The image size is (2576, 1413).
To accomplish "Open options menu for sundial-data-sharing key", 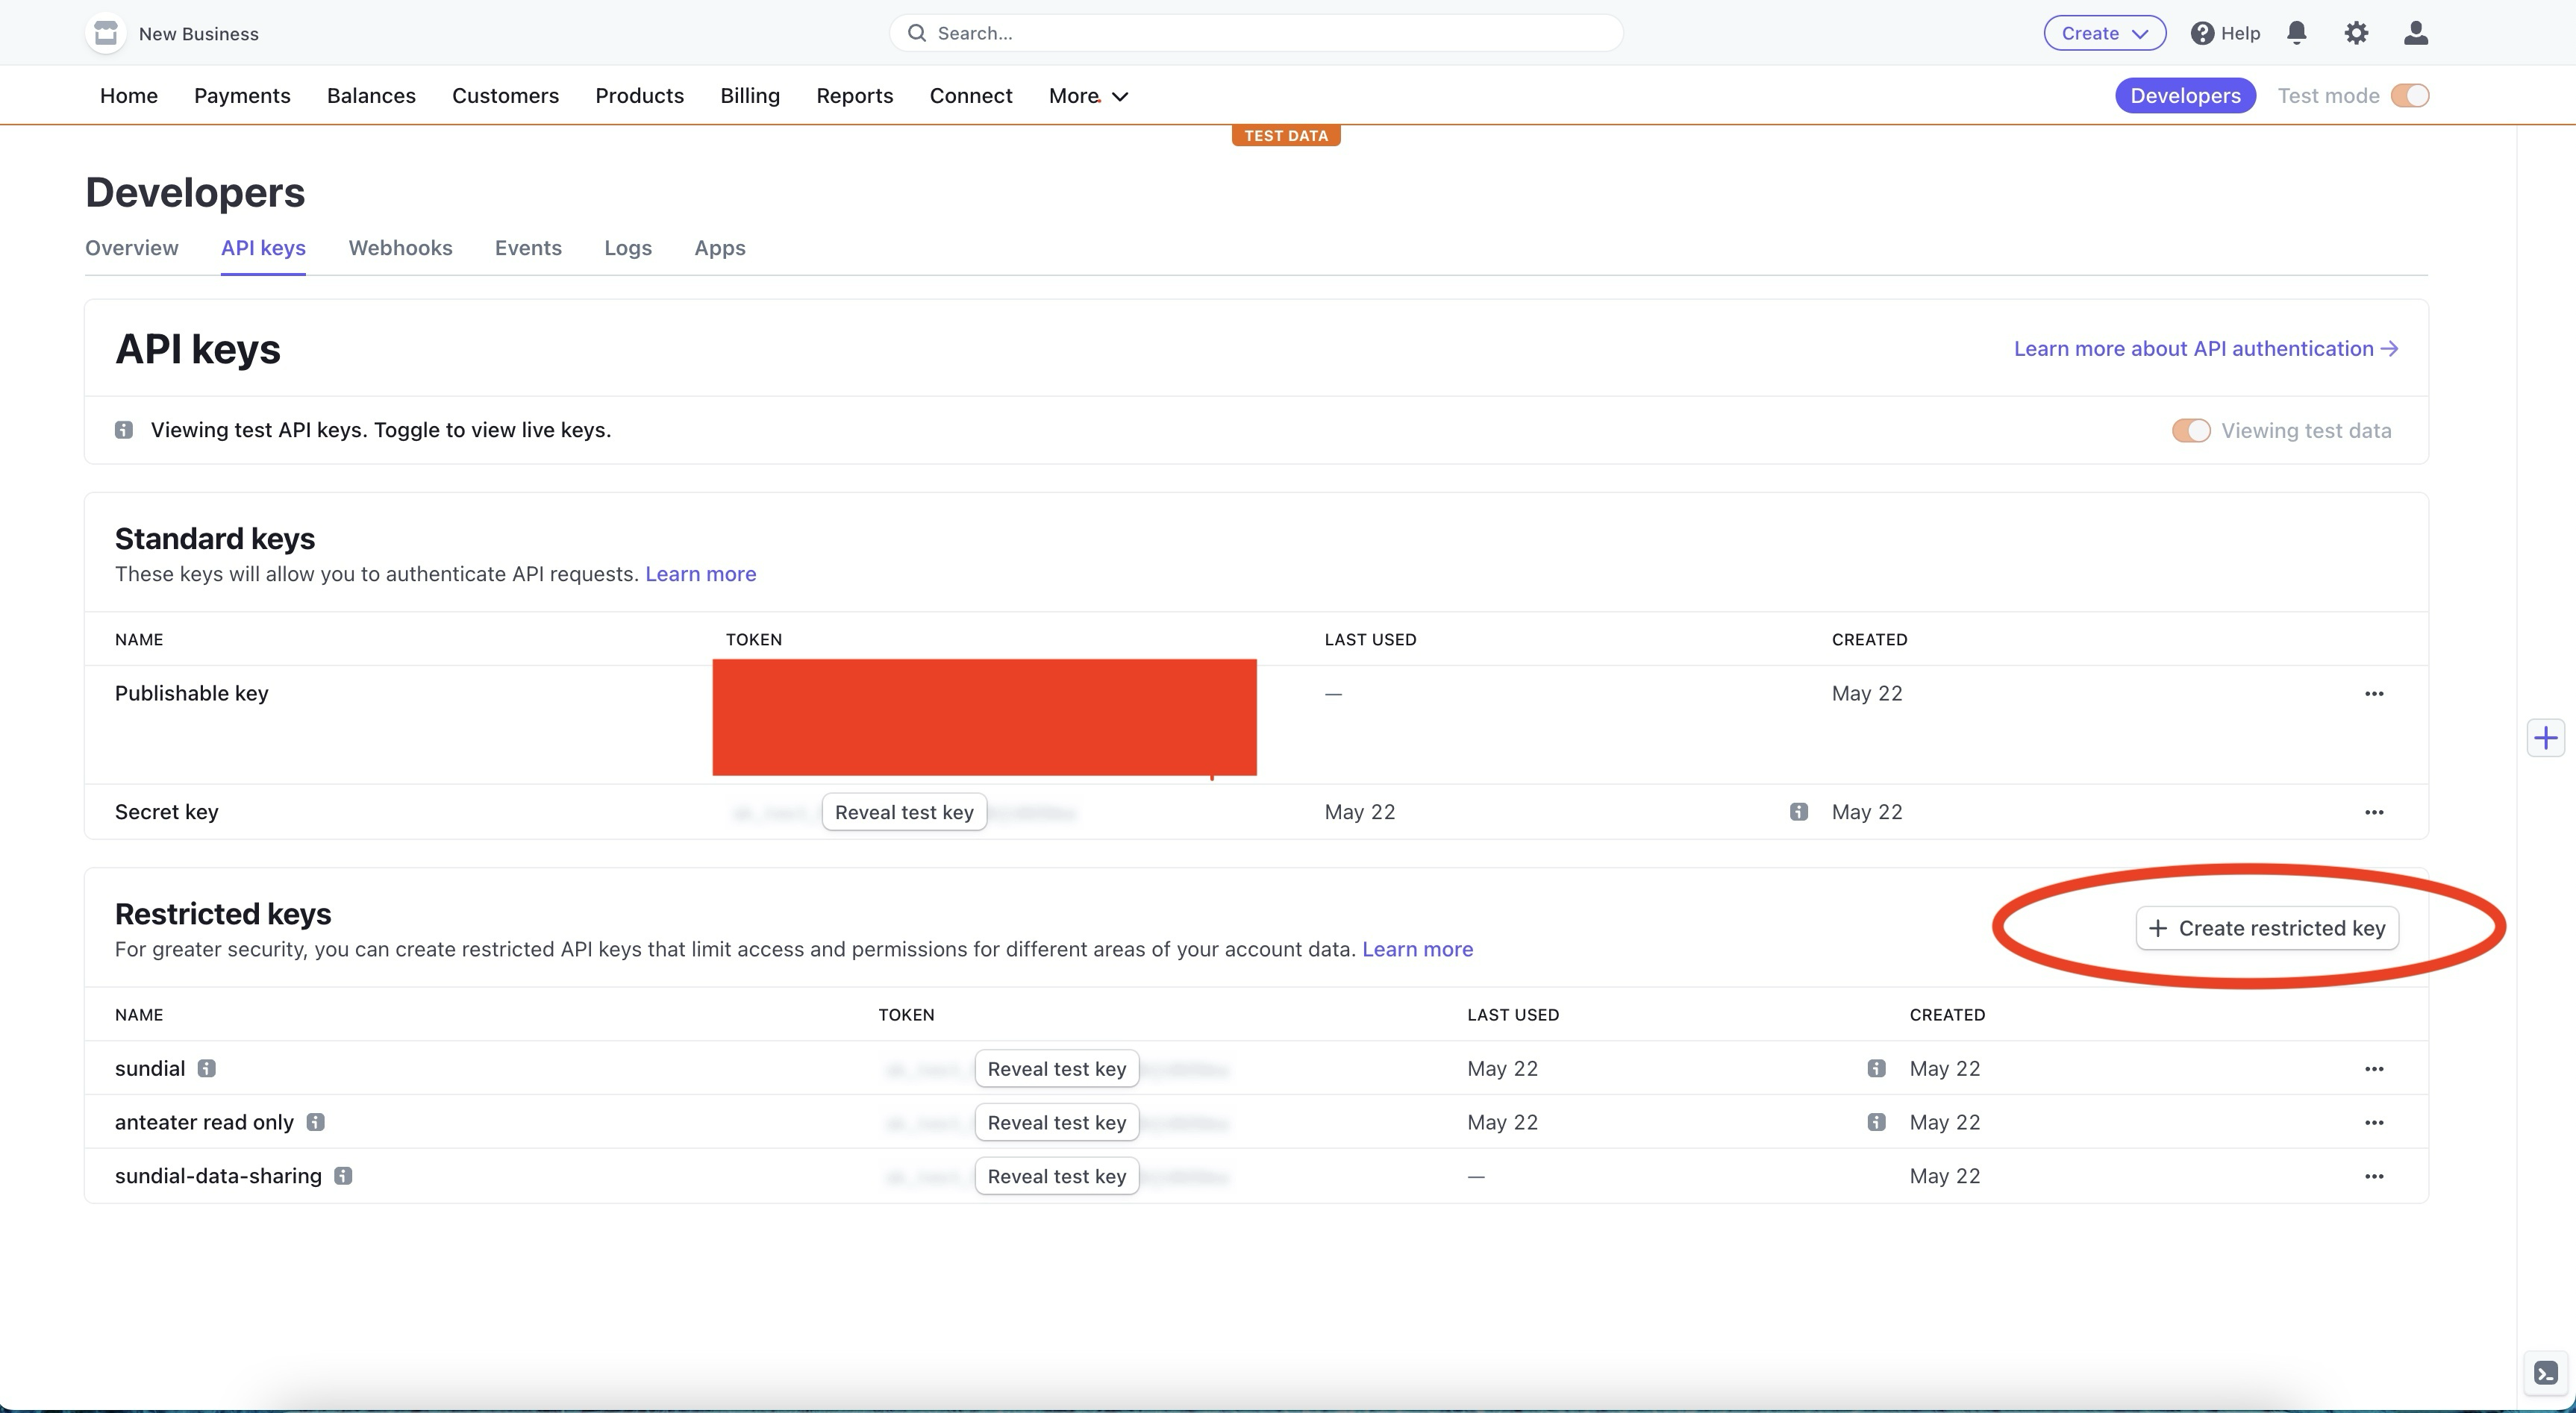I will (x=2373, y=1176).
